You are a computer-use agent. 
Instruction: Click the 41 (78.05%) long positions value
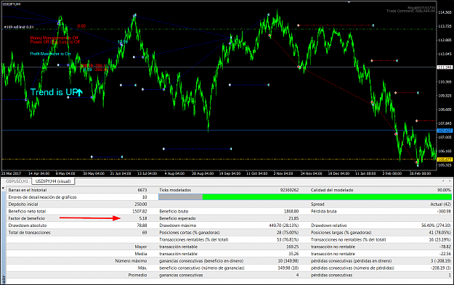point(439,232)
